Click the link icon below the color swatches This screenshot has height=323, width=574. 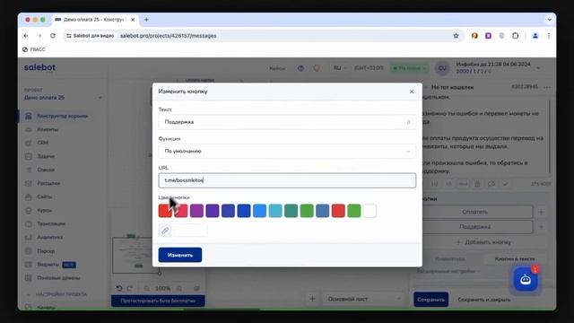tap(165, 231)
